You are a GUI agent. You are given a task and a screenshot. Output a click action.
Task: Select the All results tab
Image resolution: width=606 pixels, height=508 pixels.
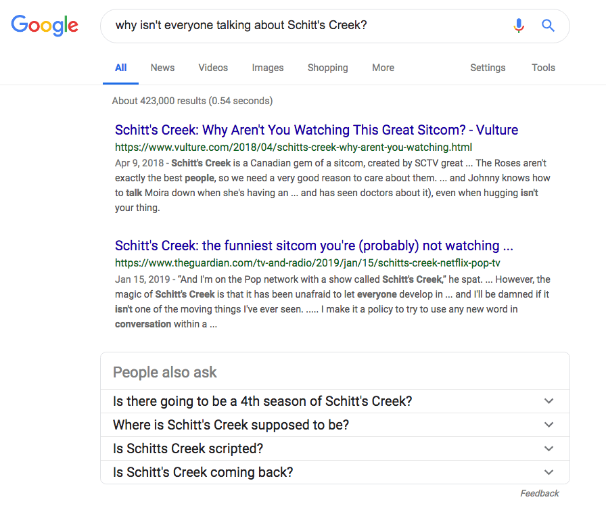tap(120, 68)
